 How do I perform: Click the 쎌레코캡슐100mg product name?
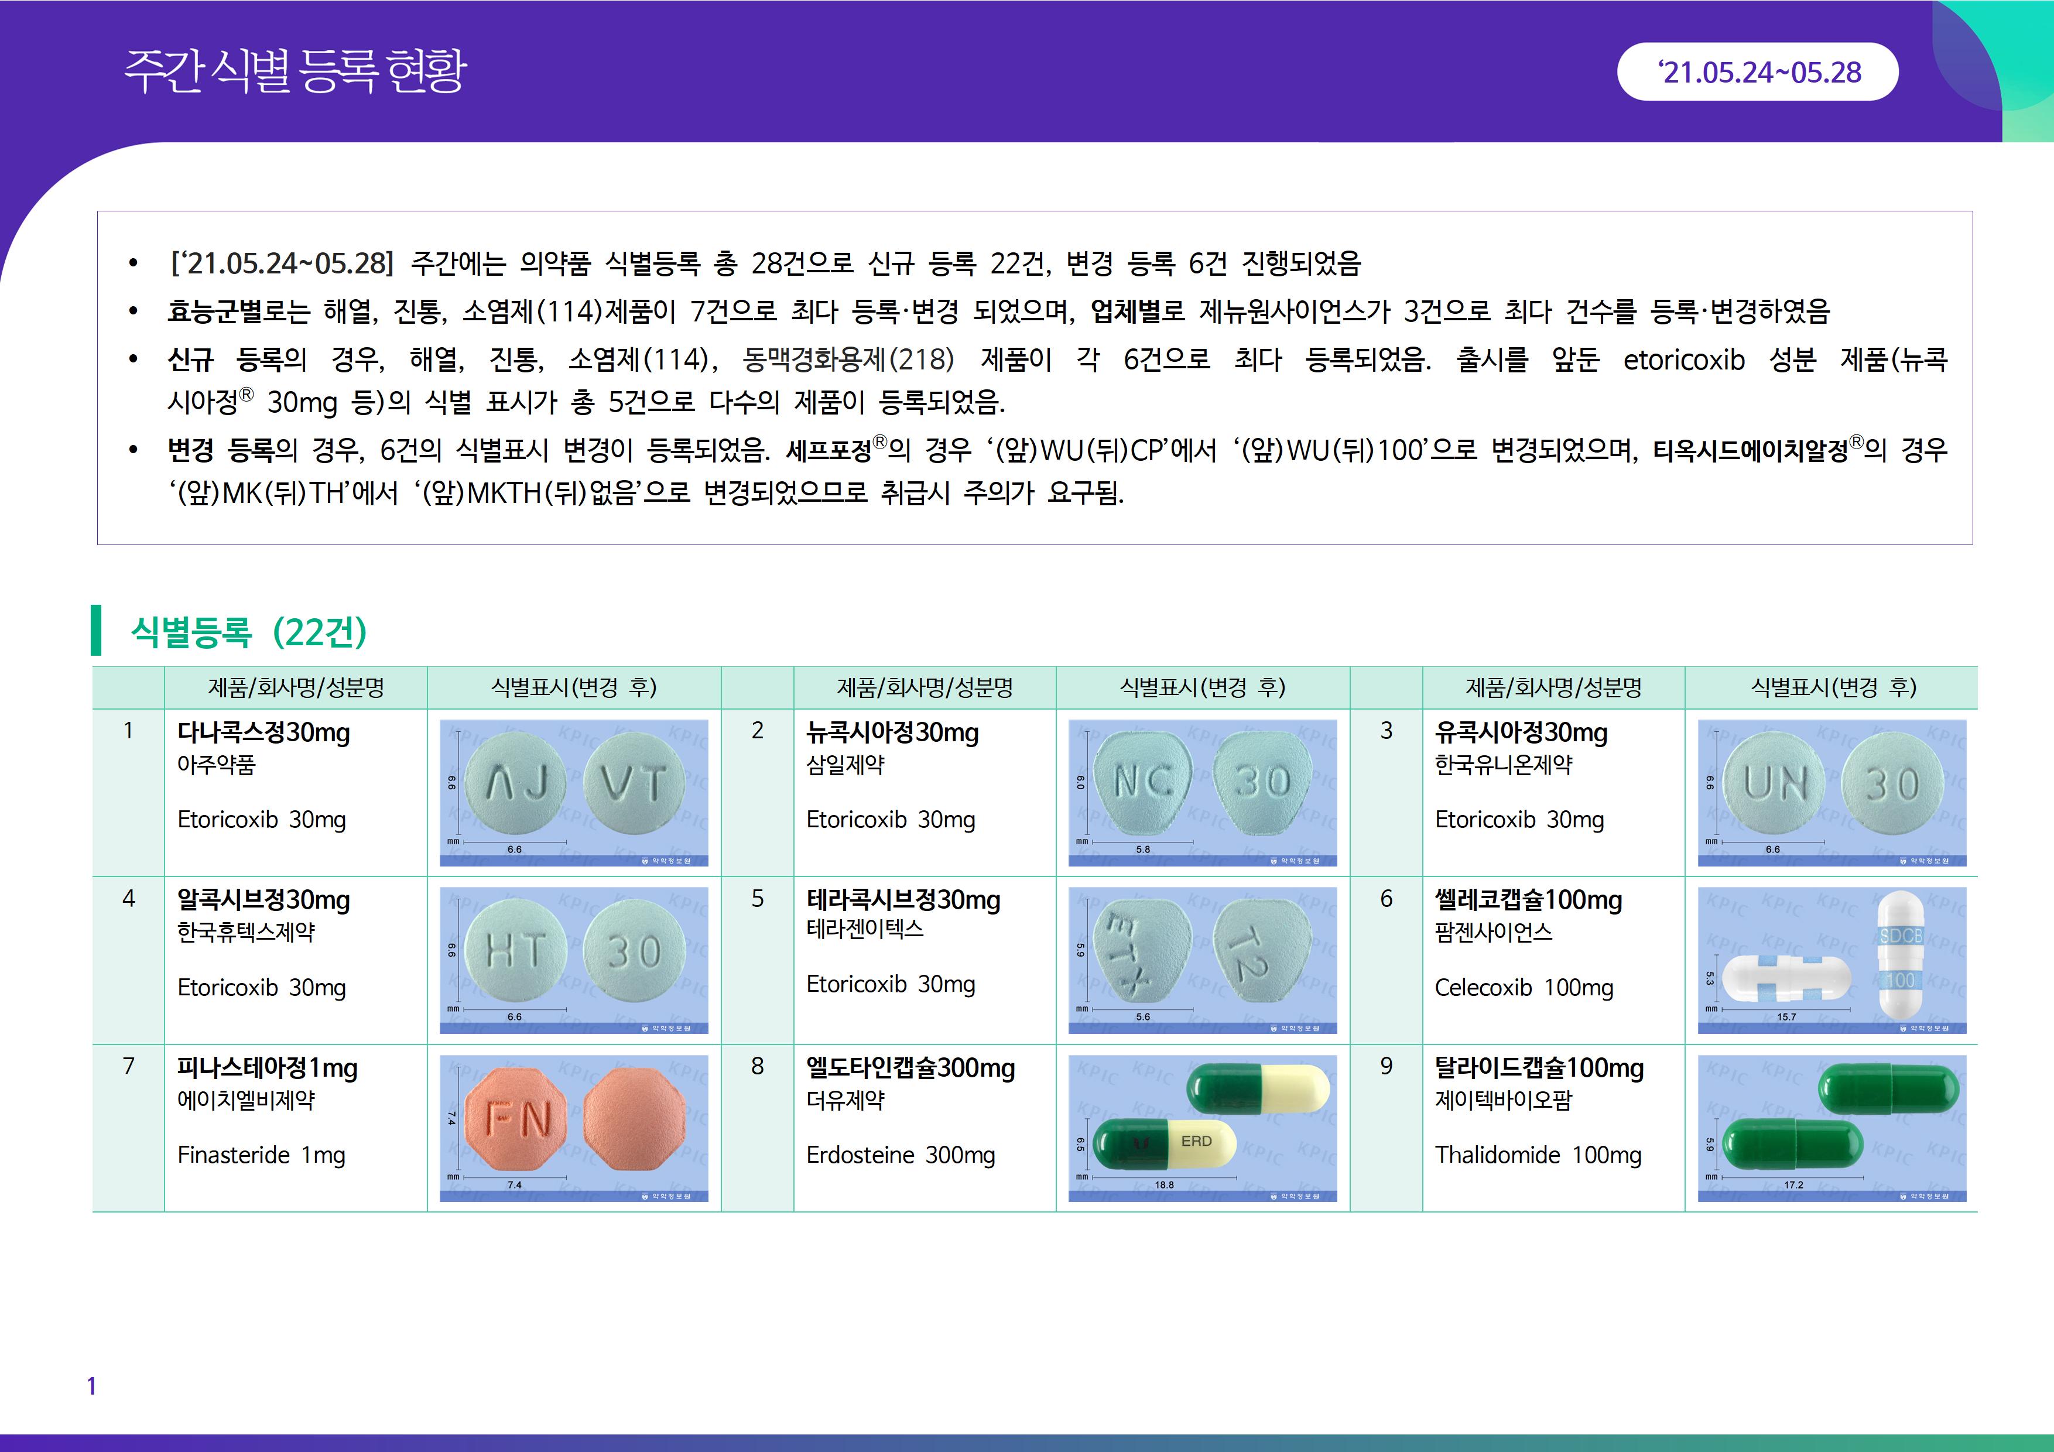(x=1528, y=900)
